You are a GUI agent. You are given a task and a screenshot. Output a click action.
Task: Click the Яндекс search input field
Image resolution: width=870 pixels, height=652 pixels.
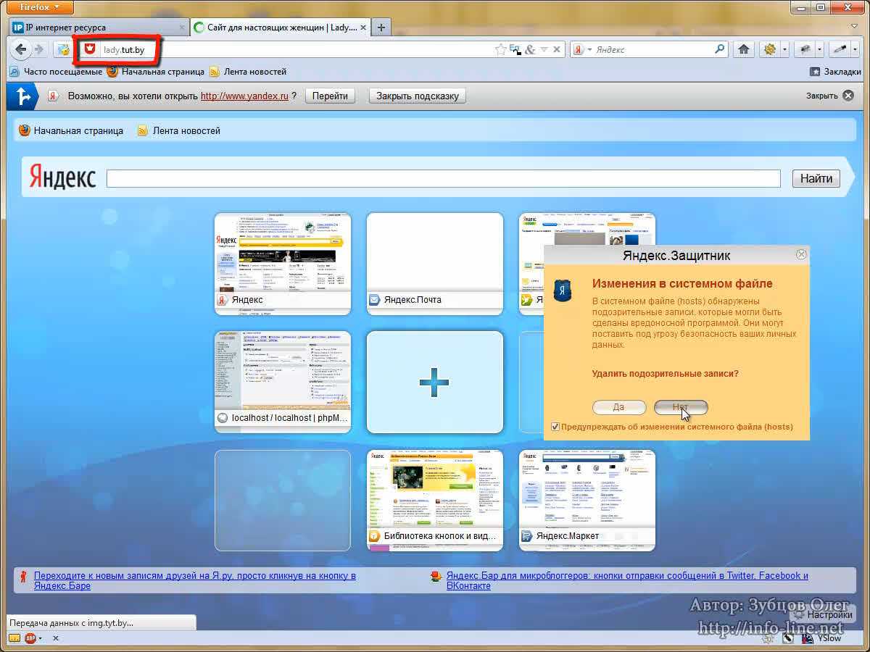[x=443, y=178]
